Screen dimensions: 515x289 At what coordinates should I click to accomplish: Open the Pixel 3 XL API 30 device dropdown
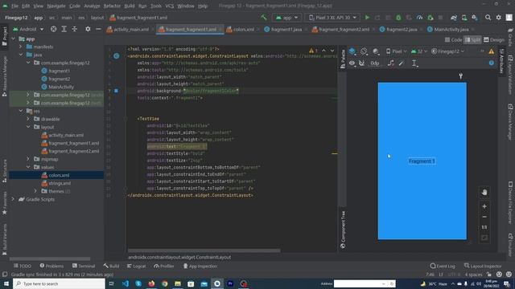tap(332, 18)
